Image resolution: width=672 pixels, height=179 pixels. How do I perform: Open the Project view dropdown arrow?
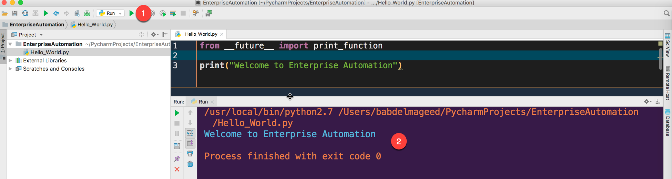click(x=41, y=35)
